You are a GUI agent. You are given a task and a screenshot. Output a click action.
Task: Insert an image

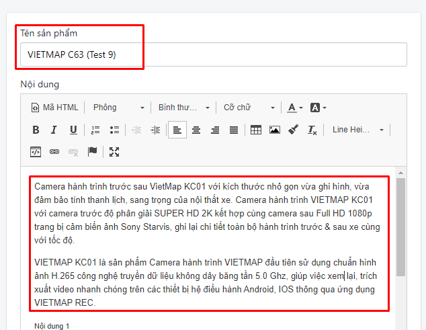pyautogui.click(x=275, y=130)
